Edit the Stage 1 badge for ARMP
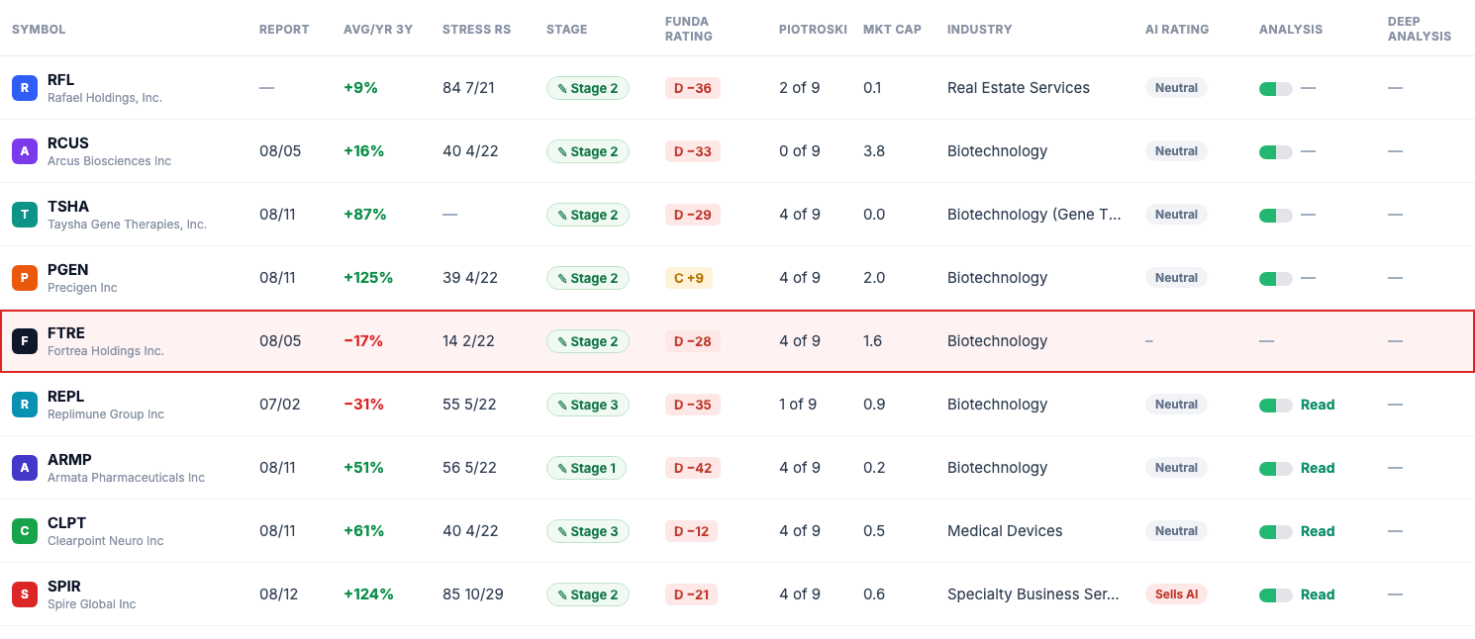This screenshot has height=639, width=1475. [x=586, y=468]
